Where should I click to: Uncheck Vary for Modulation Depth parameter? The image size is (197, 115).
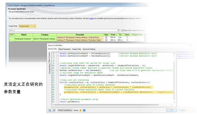(106, 40)
